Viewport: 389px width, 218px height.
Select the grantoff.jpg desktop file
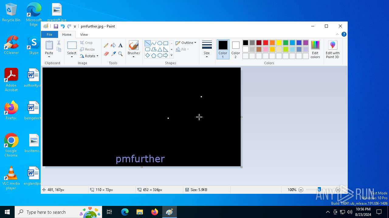[57, 13]
